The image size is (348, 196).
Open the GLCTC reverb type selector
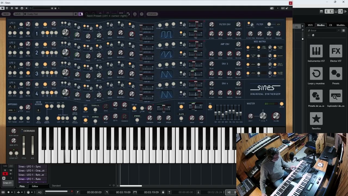pyautogui.click(x=181, y=114)
